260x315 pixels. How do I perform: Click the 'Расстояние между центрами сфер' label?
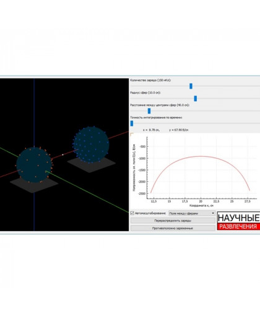click(x=160, y=105)
